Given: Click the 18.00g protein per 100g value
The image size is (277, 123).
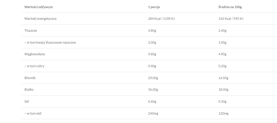Looking at the screenshot, I should pos(223,90).
